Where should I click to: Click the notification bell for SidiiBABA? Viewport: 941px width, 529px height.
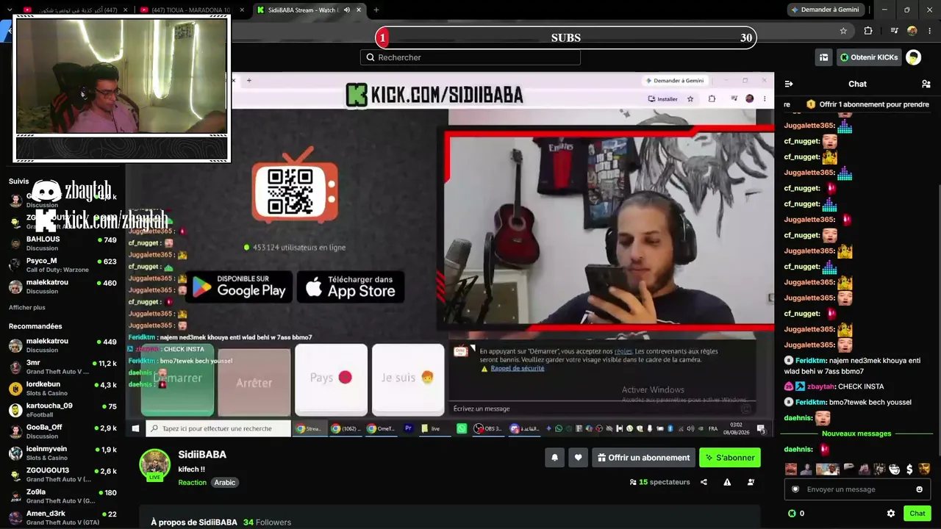click(555, 458)
